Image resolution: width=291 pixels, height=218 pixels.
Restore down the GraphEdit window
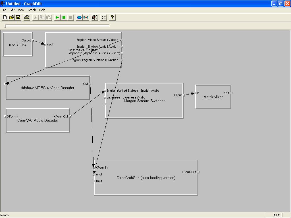coord(281,3)
